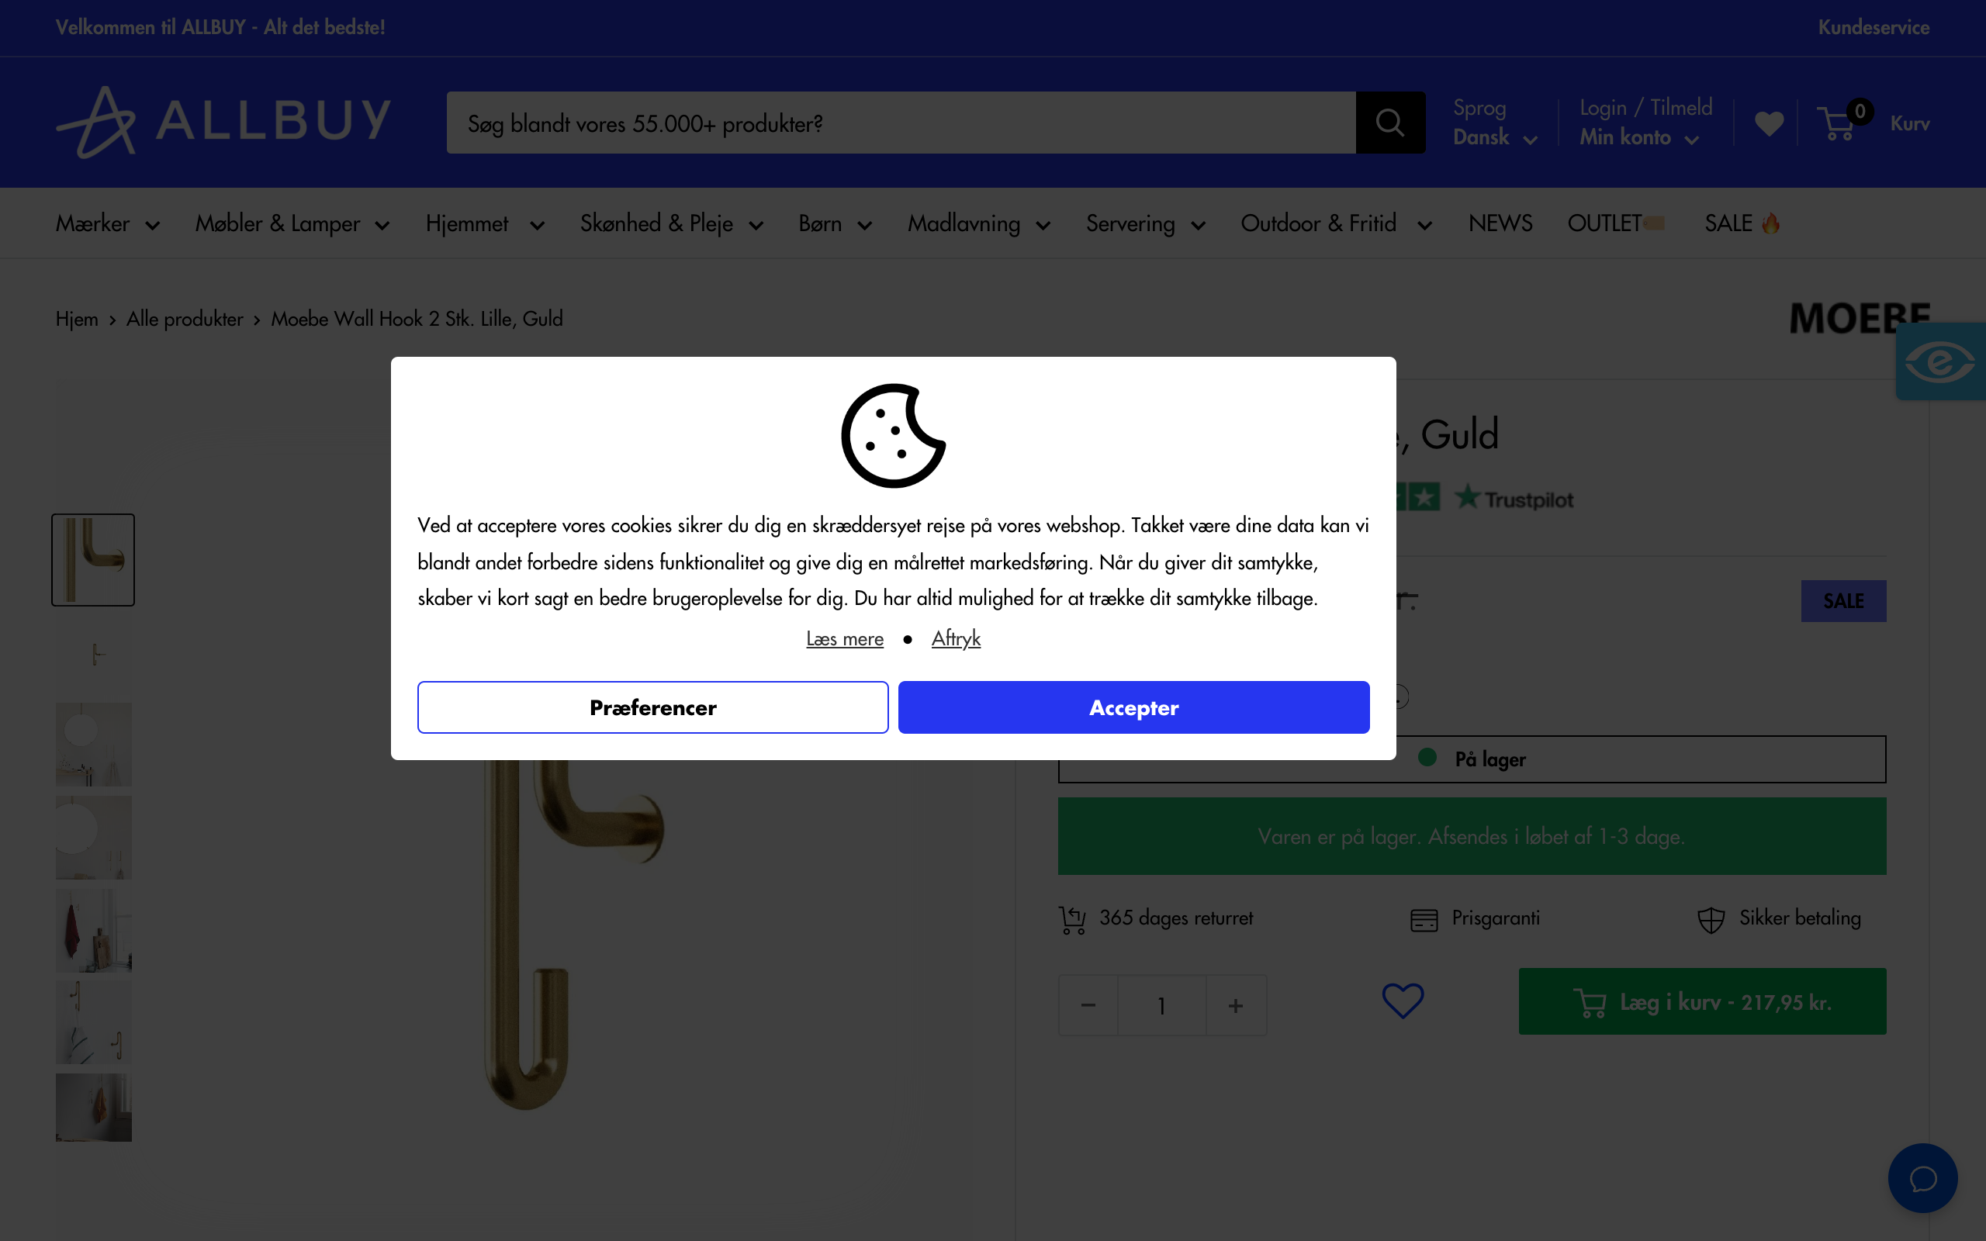This screenshot has width=1986, height=1241.
Task: Open the OUTLET menu item
Action: pyautogui.click(x=1604, y=223)
